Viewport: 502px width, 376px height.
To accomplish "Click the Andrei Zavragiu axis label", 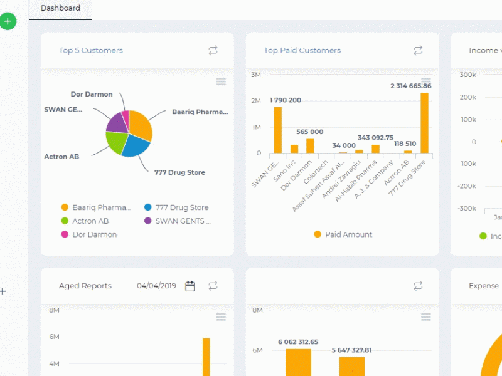I will (x=341, y=179).
